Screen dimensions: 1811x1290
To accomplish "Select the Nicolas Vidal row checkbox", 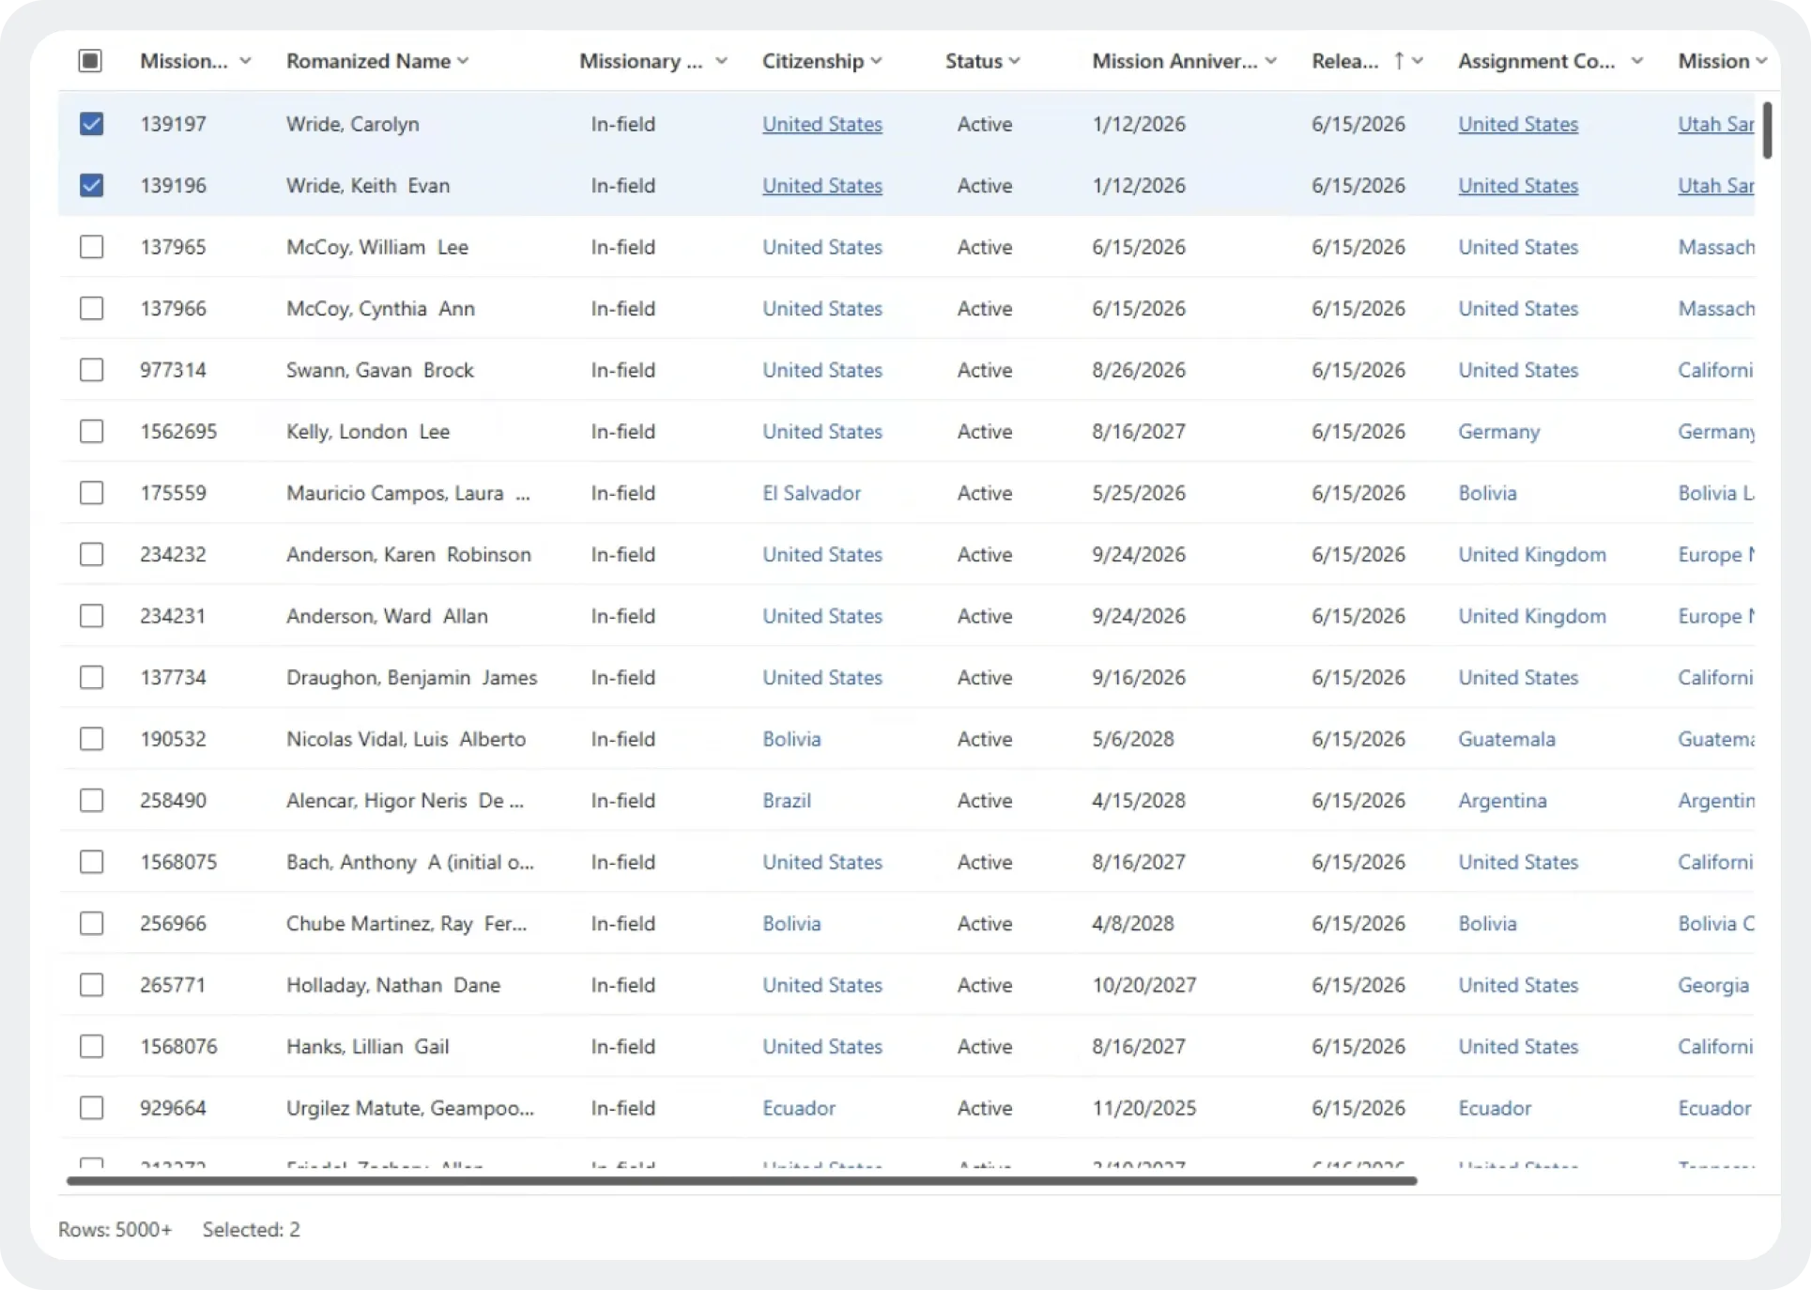I will (x=91, y=739).
